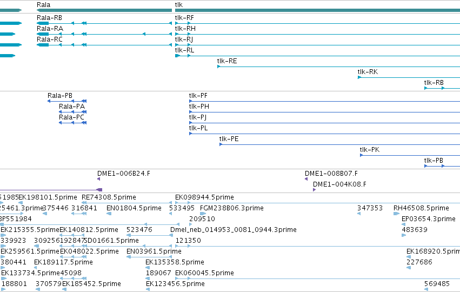Click the Rala-RB transcript label
The width and height of the screenshot is (460, 292).
(49, 18)
